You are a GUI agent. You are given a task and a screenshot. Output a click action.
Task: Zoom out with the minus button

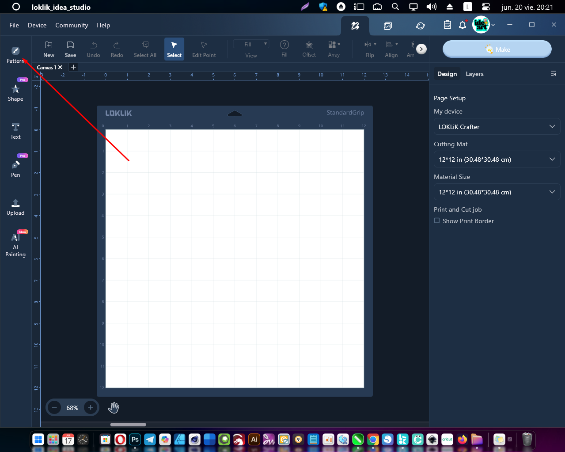click(x=54, y=407)
